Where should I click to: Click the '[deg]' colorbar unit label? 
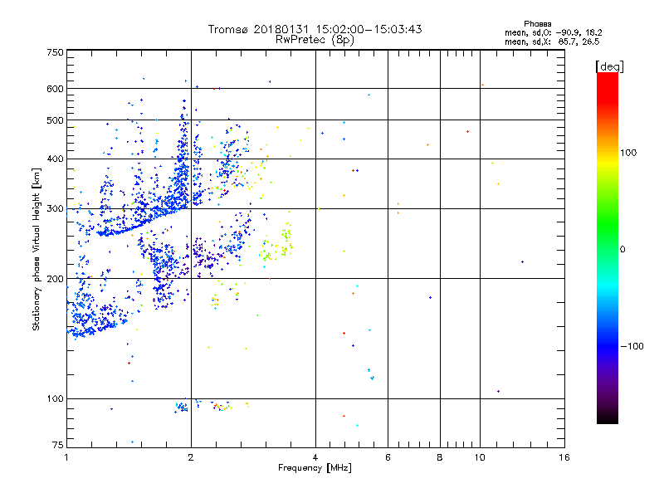pos(609,66)
